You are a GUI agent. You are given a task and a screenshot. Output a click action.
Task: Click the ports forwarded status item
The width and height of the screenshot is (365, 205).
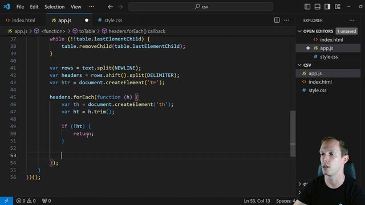(47, 201)
